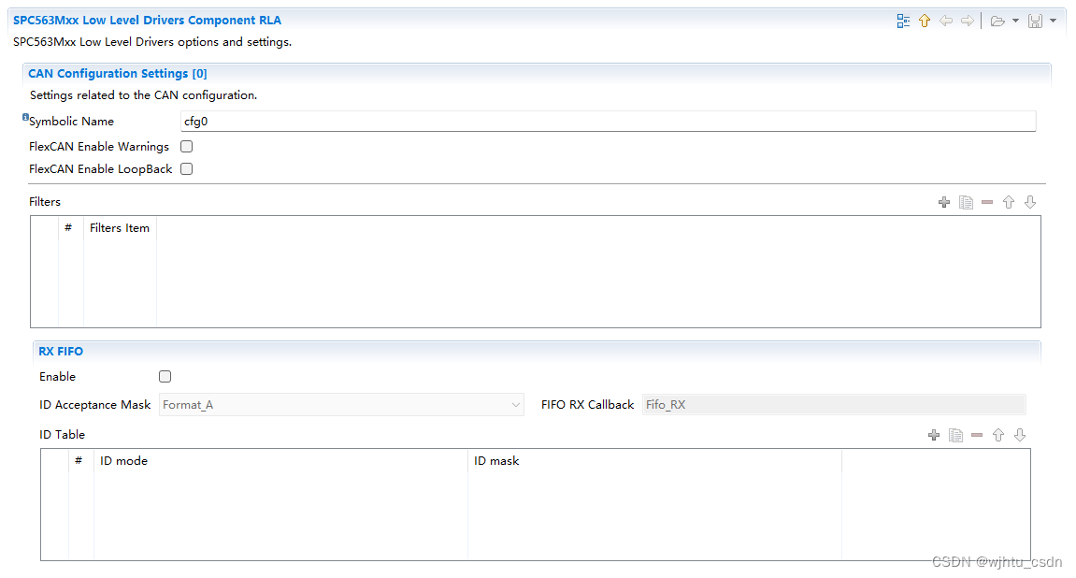Duplicate the selected ID Table row

(x=955, y=435)
